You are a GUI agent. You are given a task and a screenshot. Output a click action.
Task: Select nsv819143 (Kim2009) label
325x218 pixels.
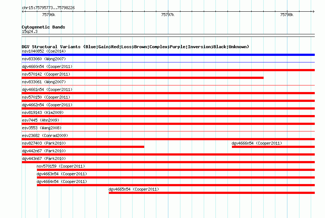tap(43, 112)
